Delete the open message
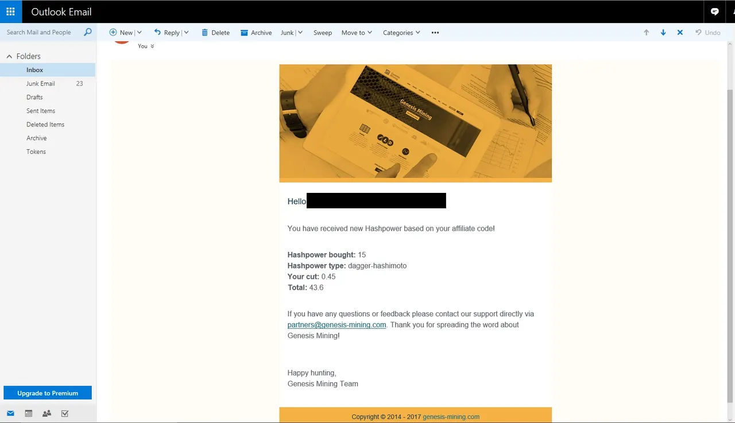This screenshot has height=423, width=735. pyautogui.click(x=215, y=33)
